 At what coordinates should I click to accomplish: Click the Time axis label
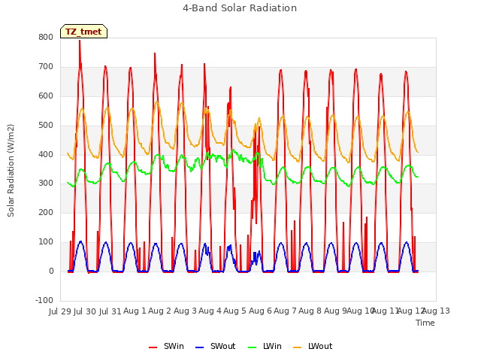tap(425, 323)
